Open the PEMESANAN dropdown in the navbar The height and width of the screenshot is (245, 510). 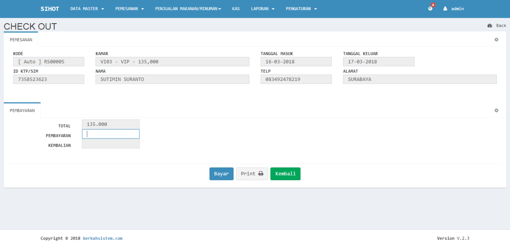(129, 8)
